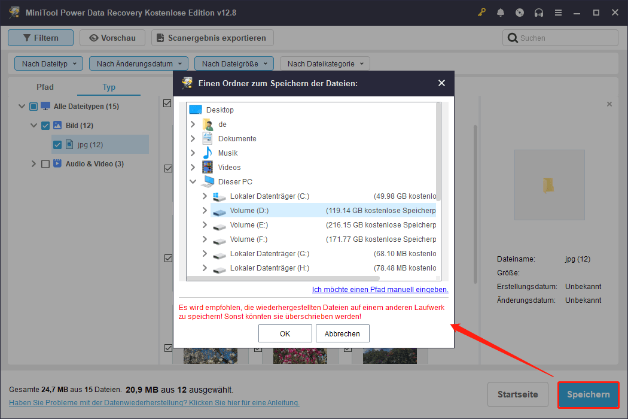Viewport: 628px width, 419px height.
Task: Click the MiniTool logo in the title bar
Action: (x=13, y=12)
